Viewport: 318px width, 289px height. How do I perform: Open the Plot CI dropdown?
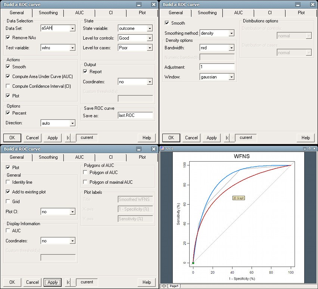point(72,212)
